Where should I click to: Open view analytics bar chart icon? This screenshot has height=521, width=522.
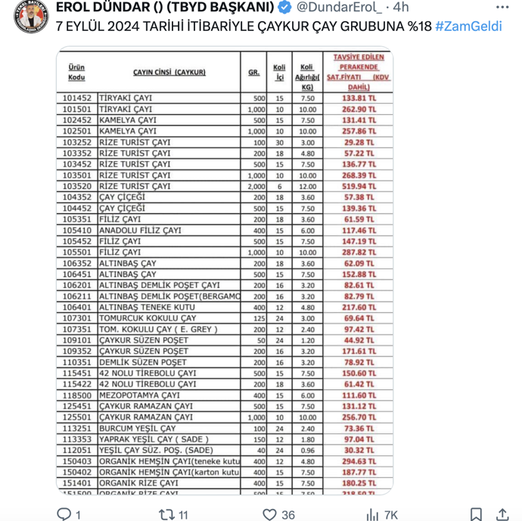point(372,514)
